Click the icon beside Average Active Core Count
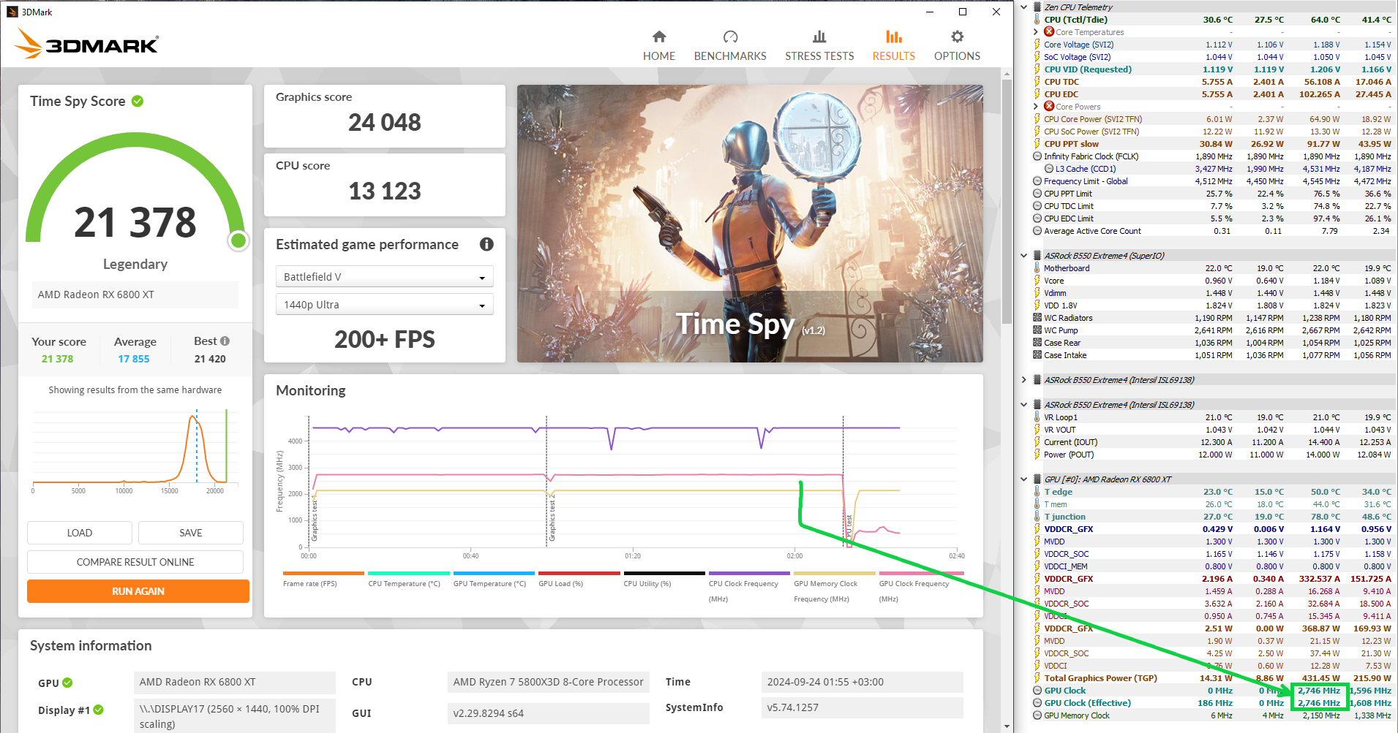This screenshot has width=1398, height=733. (1037, 231)
